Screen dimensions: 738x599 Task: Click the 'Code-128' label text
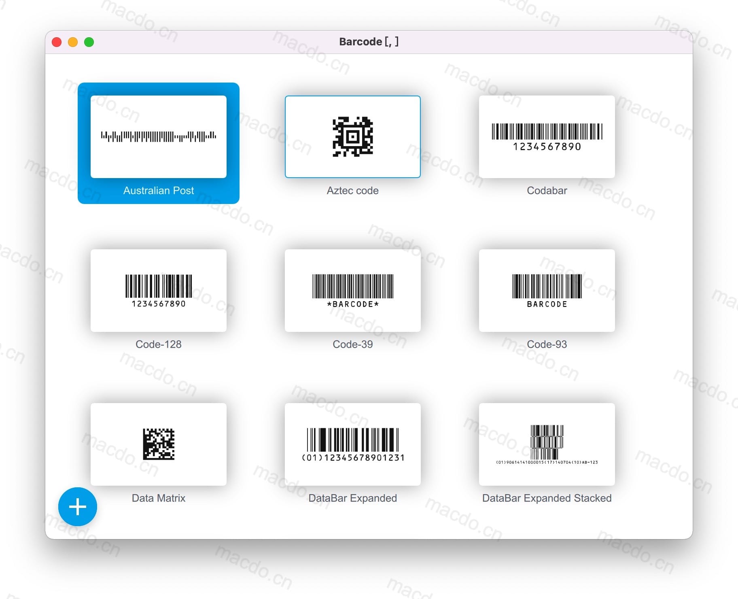click(x=159, y=344)
